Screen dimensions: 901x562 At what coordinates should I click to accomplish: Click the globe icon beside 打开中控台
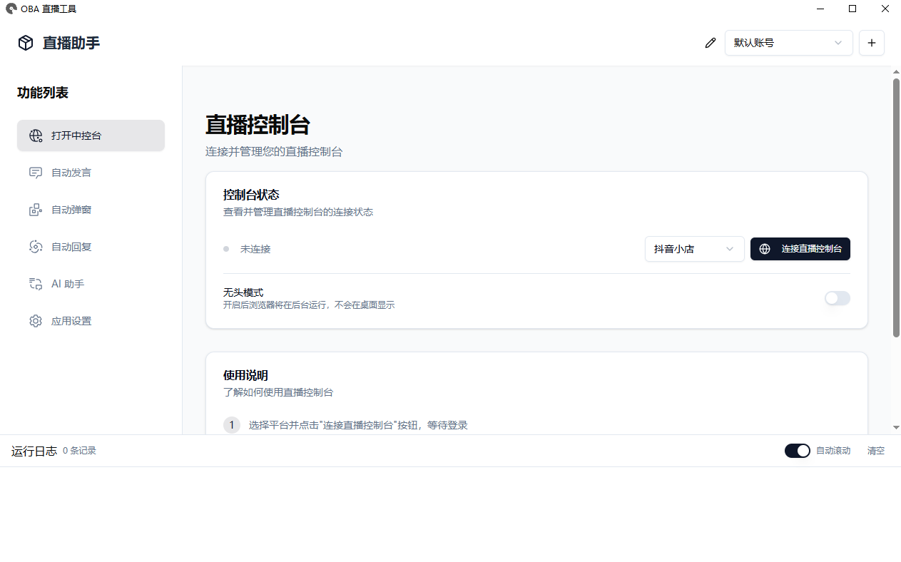(36, 136)
